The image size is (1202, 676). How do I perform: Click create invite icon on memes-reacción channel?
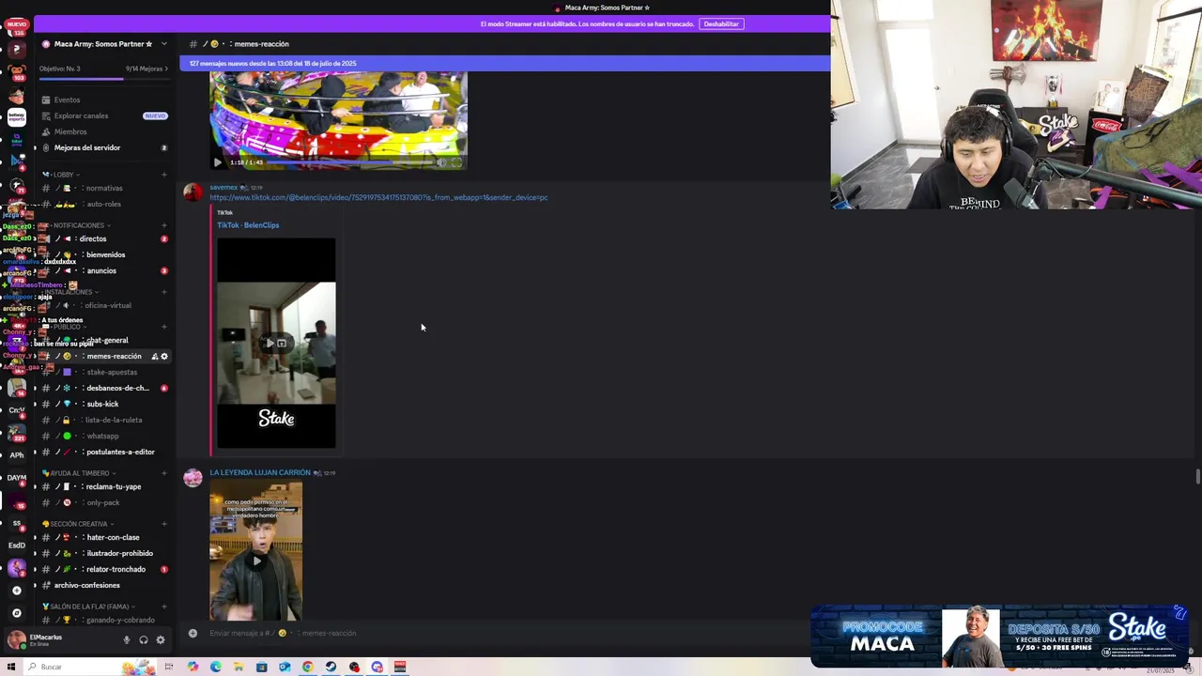(x=154, y=357)
